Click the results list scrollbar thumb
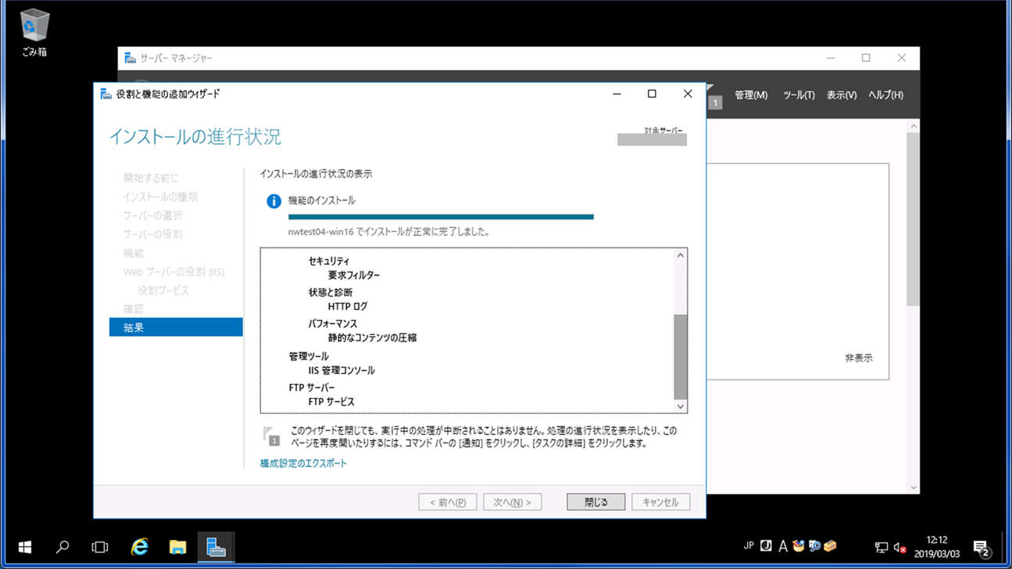The width and height of the screenshot is (1012, 569). tap(680, 356)
